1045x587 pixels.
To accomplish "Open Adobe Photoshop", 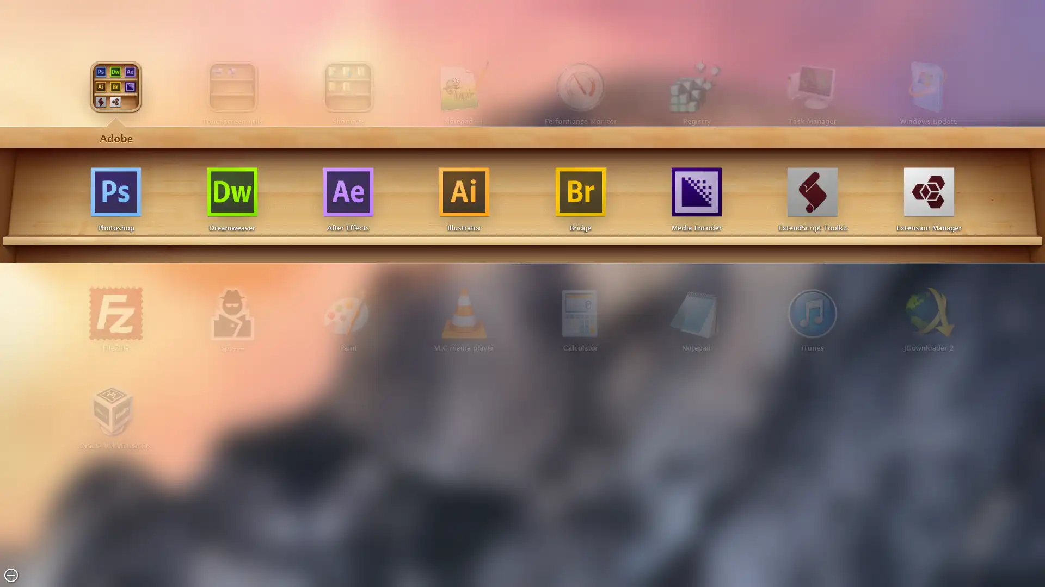I will pyautogui.click(x=116, y=192).
